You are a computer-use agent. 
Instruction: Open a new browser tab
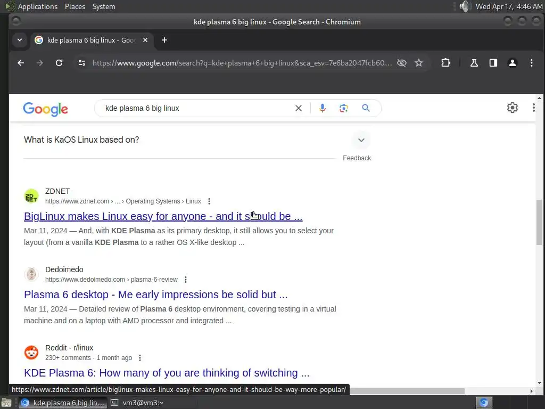(164, 40)
